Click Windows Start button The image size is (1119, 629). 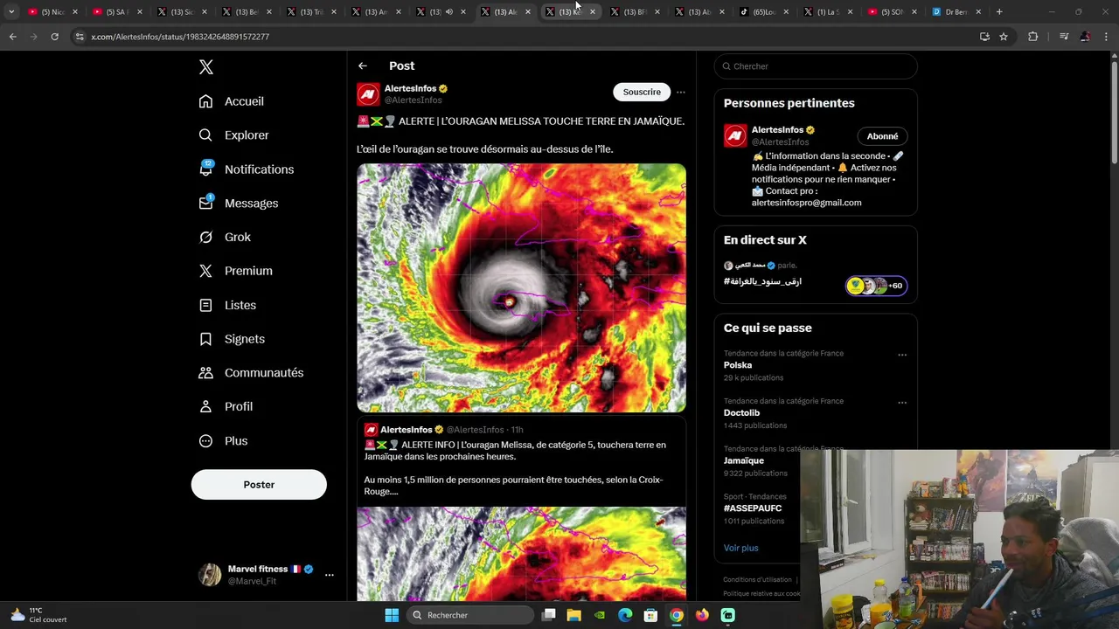(392, 615)
